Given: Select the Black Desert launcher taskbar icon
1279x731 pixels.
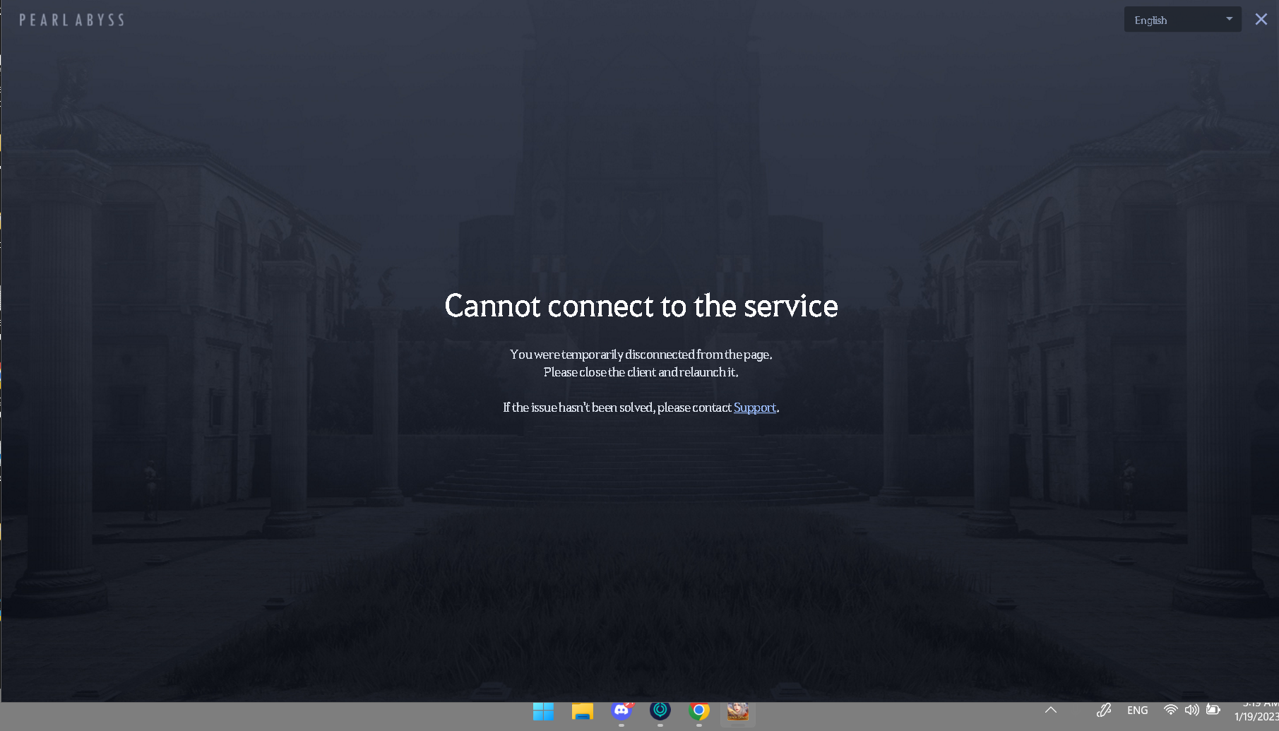Looking at the screenshot, I should pos(738,711).
